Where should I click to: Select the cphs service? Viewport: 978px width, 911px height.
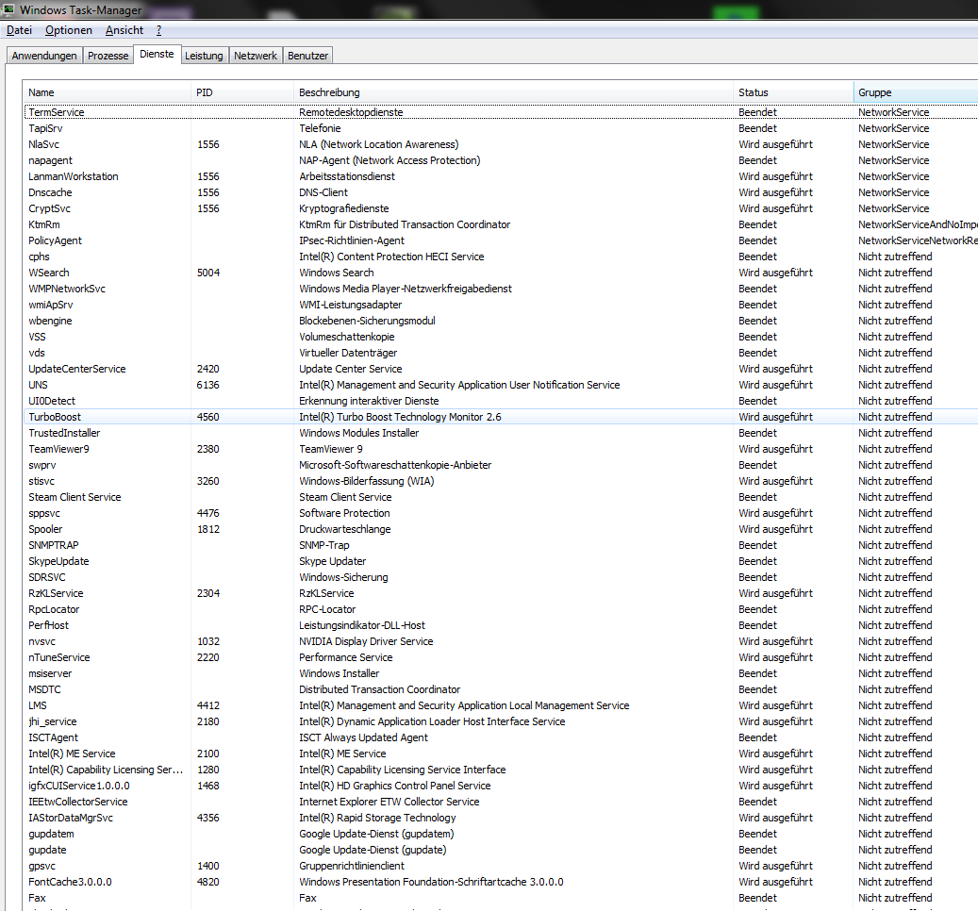pos(501,257)
